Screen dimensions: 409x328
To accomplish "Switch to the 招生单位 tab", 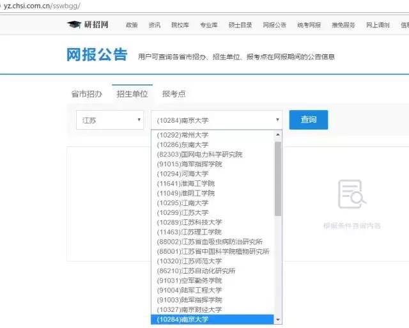I will tap(132, 94).
